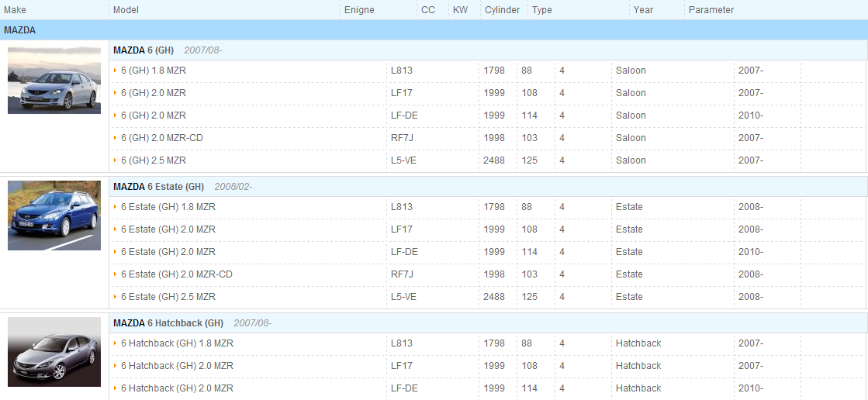Select the 2488 CC value in Saloon row
The image size is (868, 400).
coord(494,160)
